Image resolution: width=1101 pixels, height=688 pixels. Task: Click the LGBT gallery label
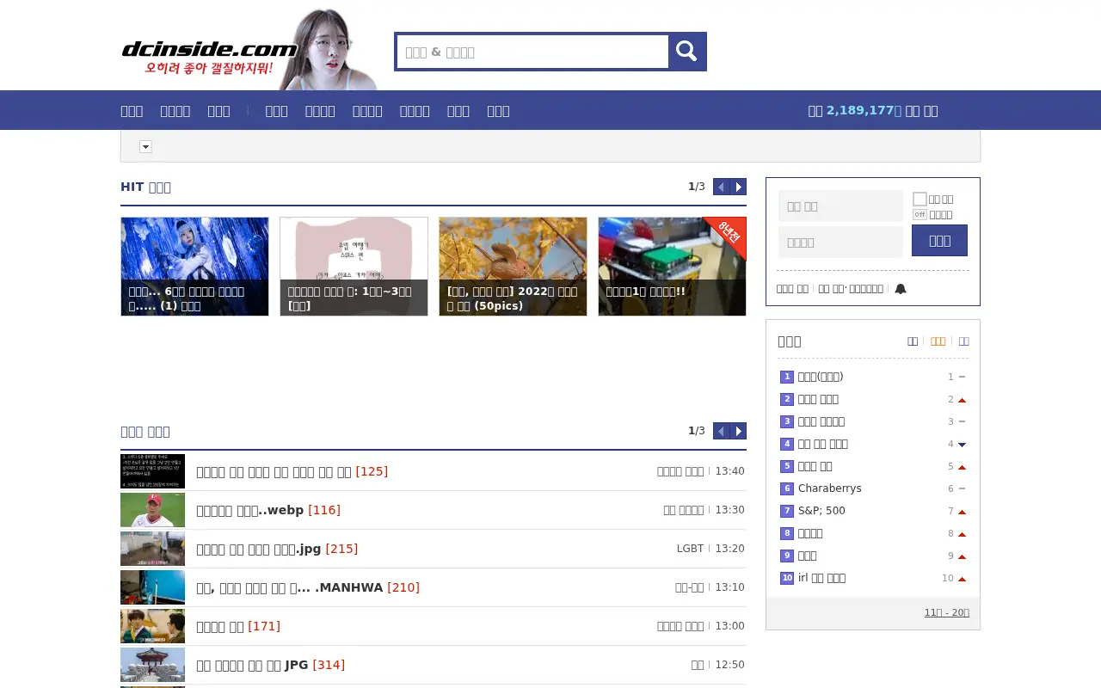tap(690, 549)
